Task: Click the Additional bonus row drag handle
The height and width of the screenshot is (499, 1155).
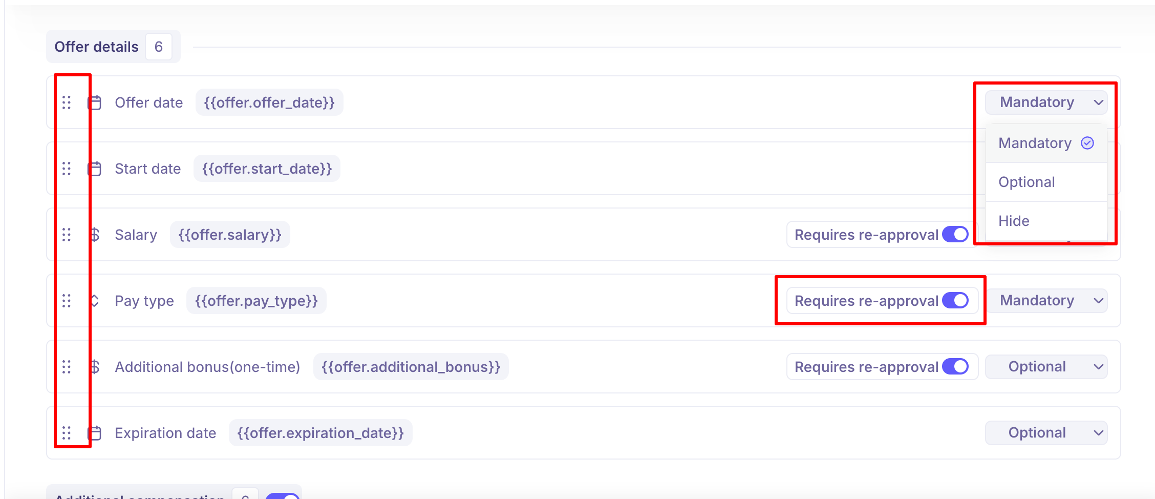Action: point(67,367)
